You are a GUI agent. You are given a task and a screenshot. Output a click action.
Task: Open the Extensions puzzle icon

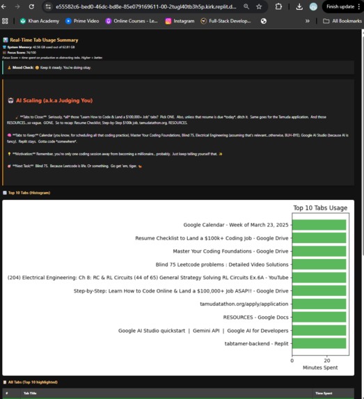[278, 7]
